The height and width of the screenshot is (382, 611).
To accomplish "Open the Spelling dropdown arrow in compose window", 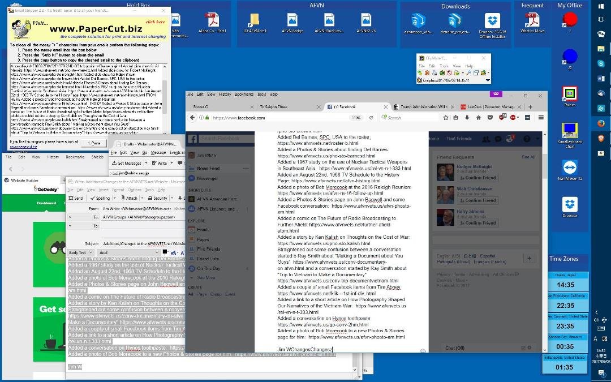I will point(114,198).
